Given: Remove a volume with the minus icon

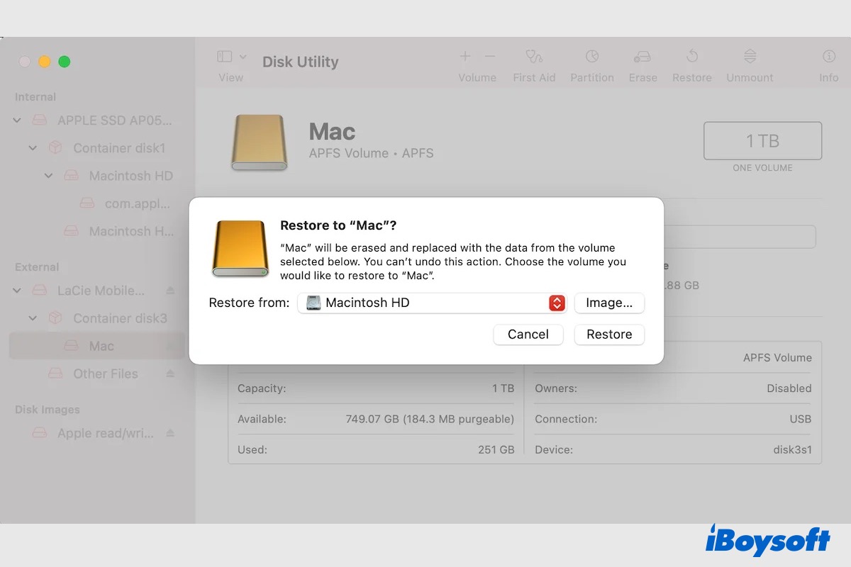Looking at the screenshot, I should coord(489,56).
